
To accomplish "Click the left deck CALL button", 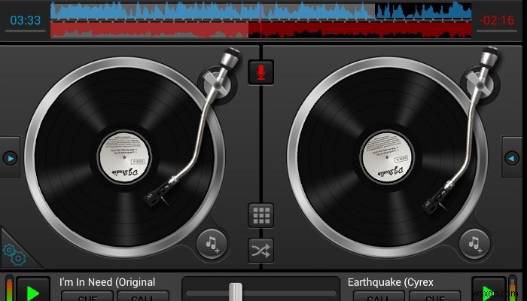I will pos(143,296).
